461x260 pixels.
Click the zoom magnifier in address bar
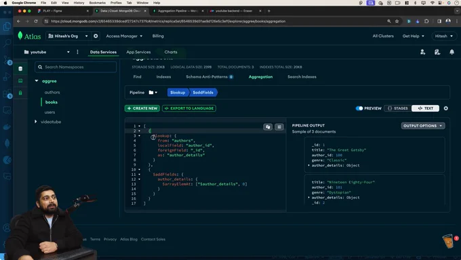389,21
